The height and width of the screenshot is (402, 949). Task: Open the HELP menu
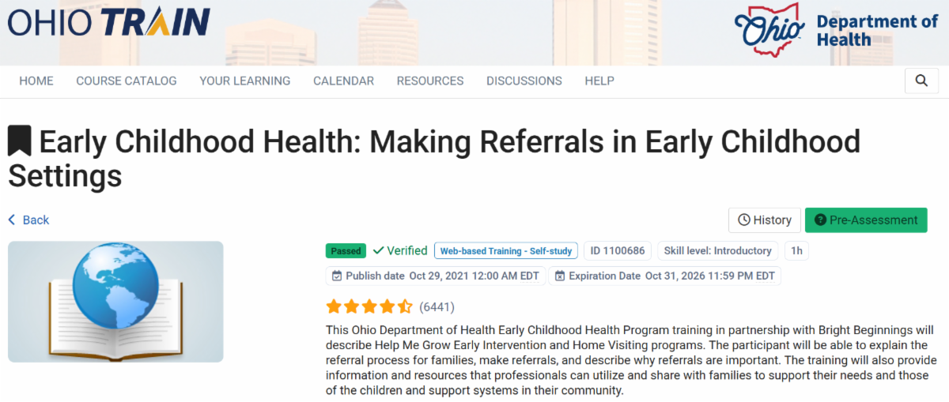(x=599, y=81)
